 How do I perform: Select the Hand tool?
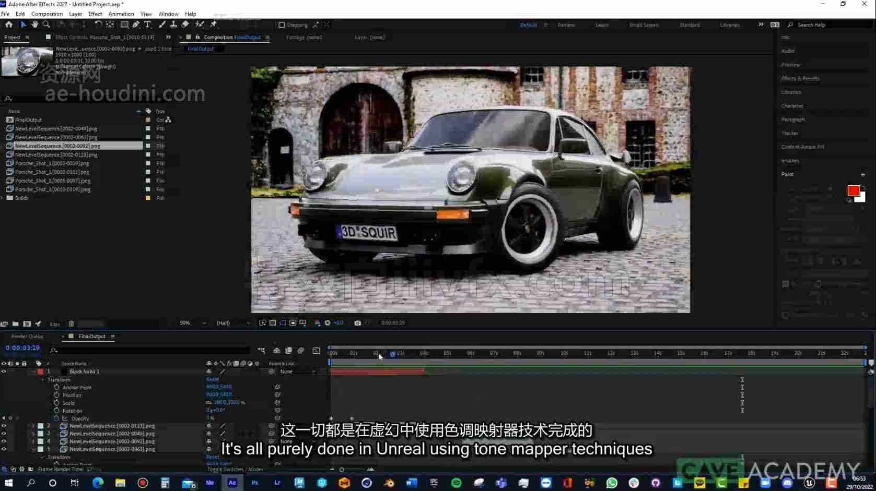point(34,25)
